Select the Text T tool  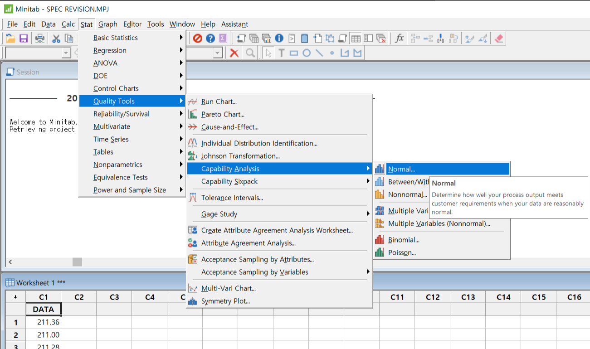click(x=281, y=53)
